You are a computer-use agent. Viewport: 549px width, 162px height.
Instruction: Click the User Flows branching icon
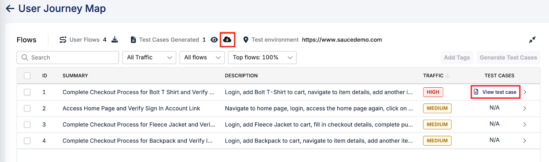(63, 40)
